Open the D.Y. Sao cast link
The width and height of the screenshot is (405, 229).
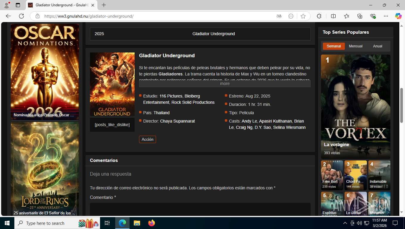pyautogui.click(x=263, y=127)
